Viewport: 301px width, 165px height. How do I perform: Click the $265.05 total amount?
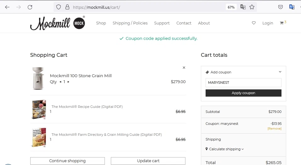tap(274, 163)
